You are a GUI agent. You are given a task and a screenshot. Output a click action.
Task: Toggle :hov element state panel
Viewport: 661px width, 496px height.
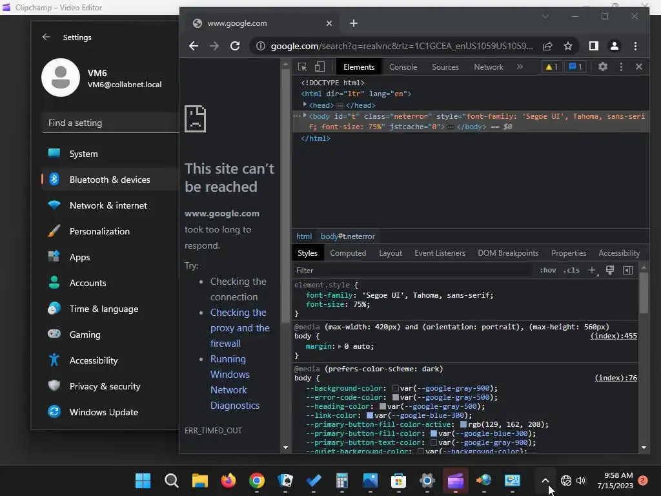pos(548,271)
